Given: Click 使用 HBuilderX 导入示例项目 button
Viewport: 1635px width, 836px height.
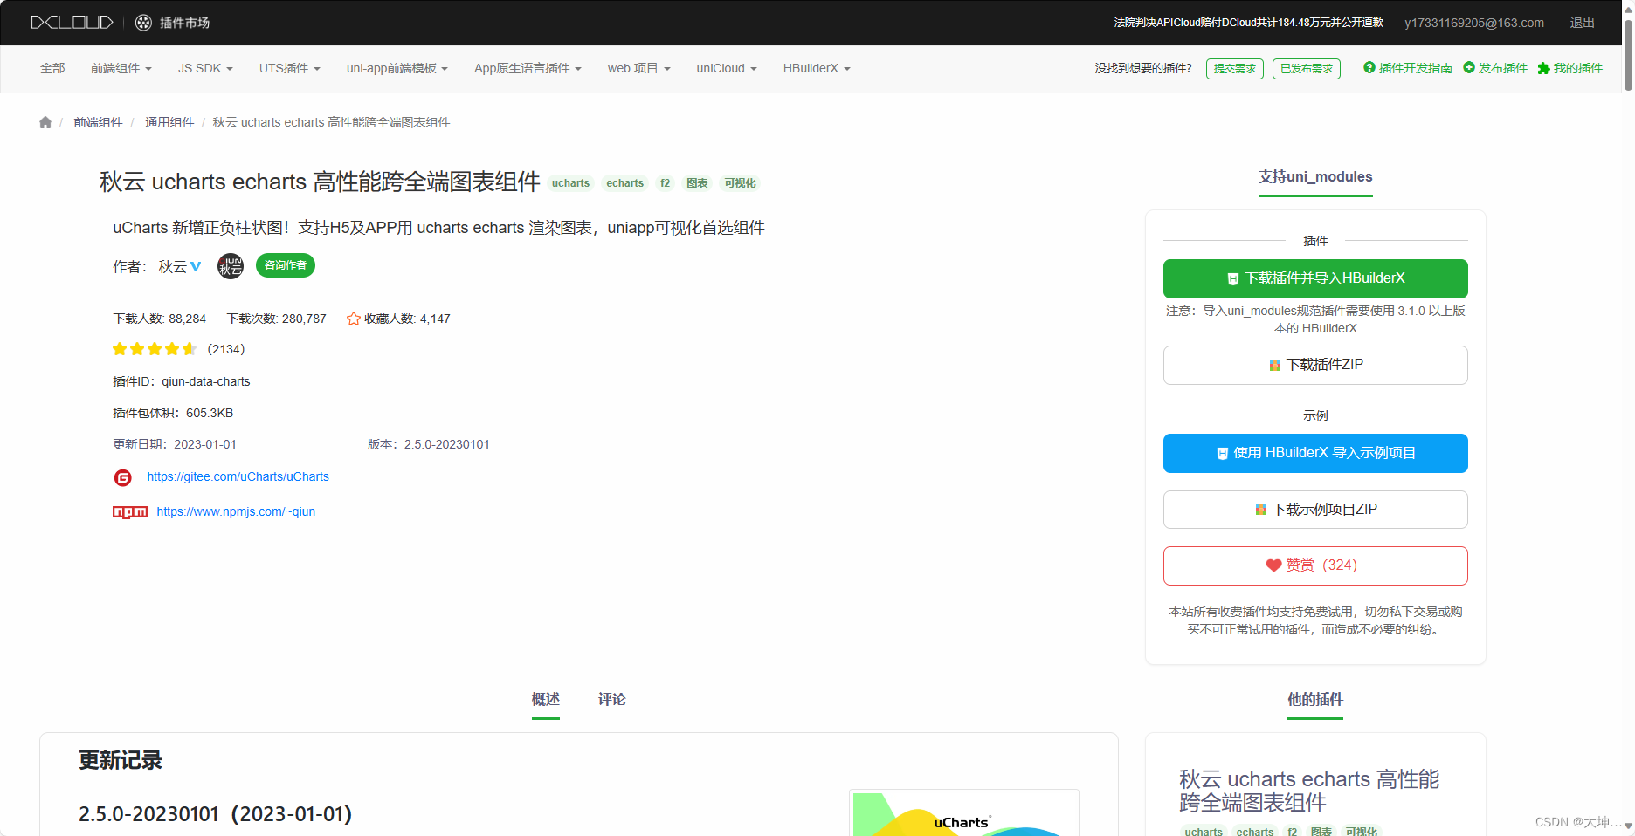Looking at the screenshot, I should coord(1315,453).
